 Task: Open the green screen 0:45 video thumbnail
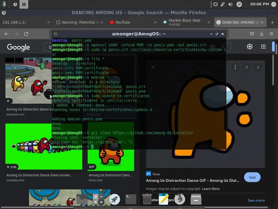point(44,146)
